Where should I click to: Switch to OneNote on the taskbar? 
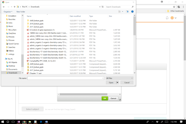(x=19, y=122)
